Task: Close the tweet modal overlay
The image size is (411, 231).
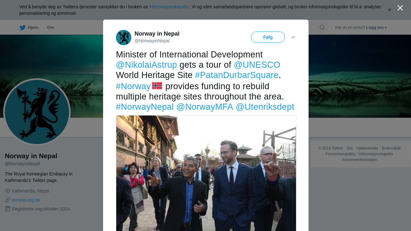Action: pos(400,8)
